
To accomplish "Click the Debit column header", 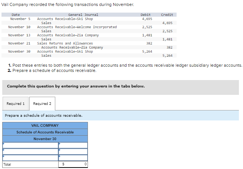I will [146, 15].
